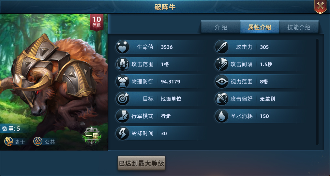Switch to the 介绍 tab
Viewport: 330px width, 176px height.
[220, 27]
